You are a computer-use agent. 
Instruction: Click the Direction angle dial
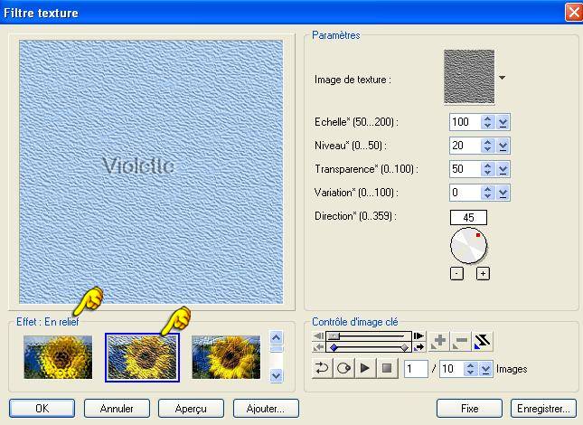[x=468, y=245]
